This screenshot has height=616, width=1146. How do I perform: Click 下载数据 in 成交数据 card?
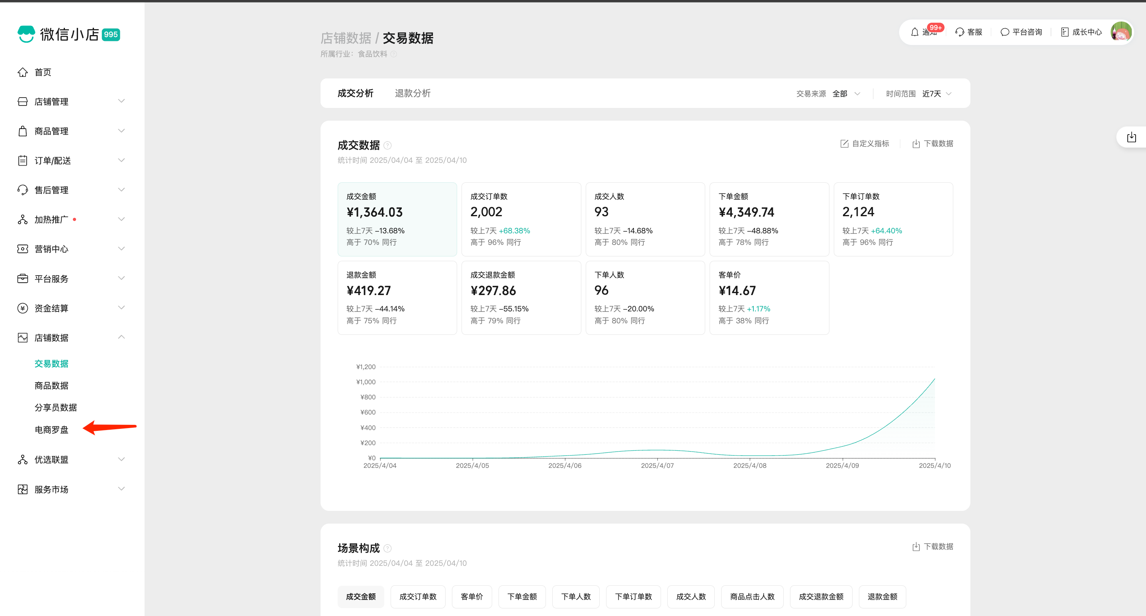point(933,144)
